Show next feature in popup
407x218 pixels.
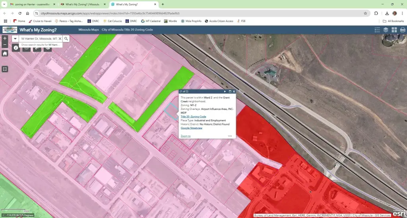pos(225,92)
